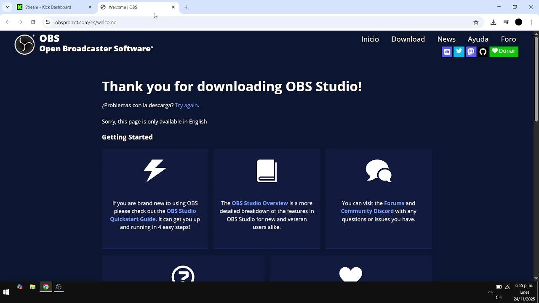
Task: Open File Explorer from the taskbar
Action: click(33, 287)
